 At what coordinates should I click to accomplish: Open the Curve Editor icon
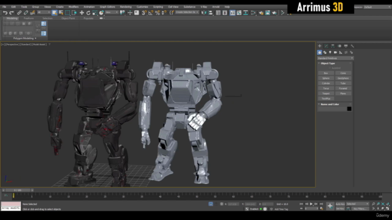click(239, 13)
